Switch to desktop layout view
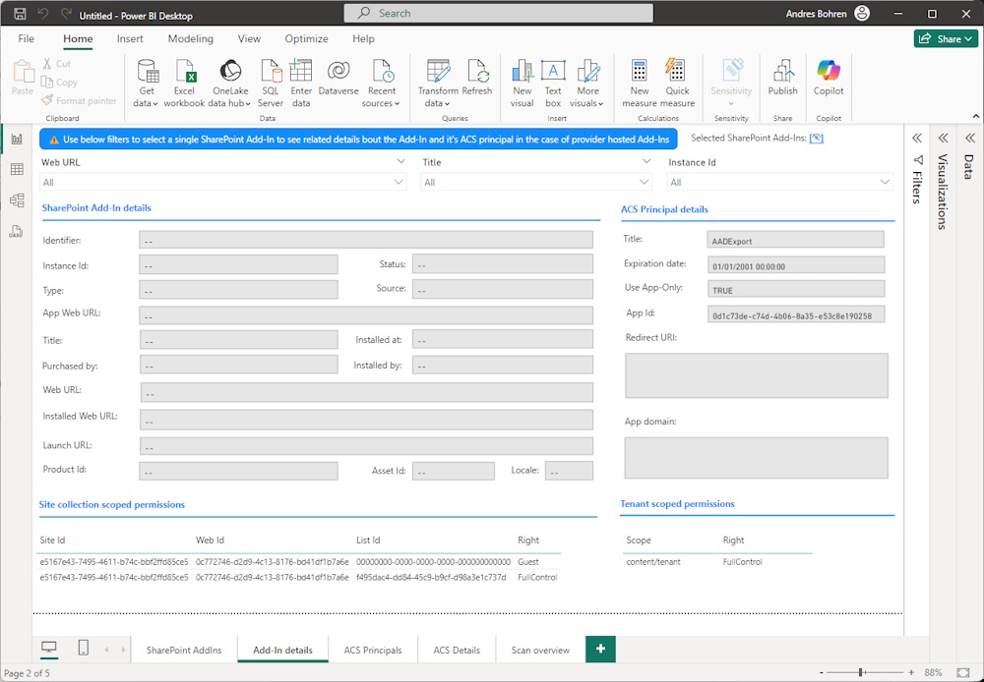Image resolution: width=984 pixels, height=682 pixels. point(49,649)
